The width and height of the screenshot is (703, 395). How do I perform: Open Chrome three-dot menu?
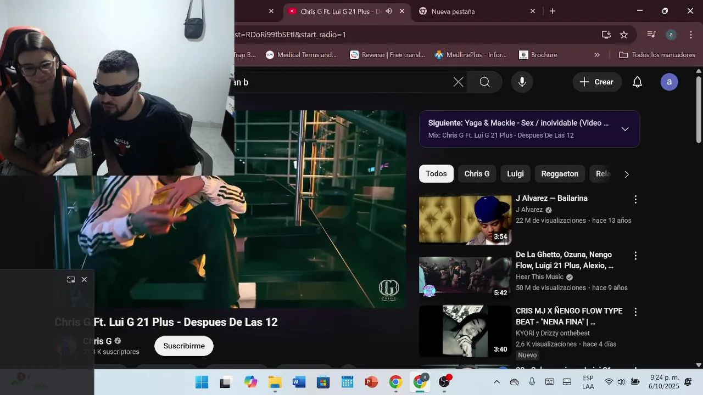(690, 35)
